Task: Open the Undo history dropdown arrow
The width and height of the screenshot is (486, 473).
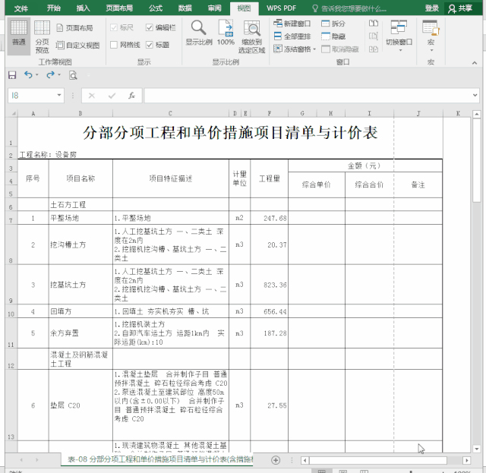Action: 37,74
